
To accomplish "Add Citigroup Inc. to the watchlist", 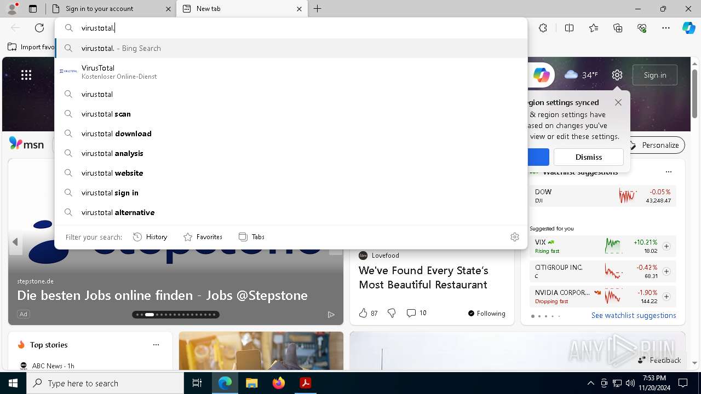I will click(x=666, y=271).
